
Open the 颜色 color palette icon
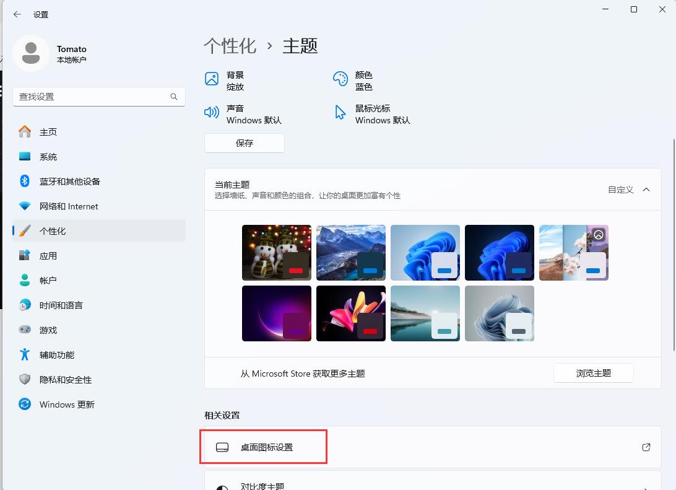[340, 79]
